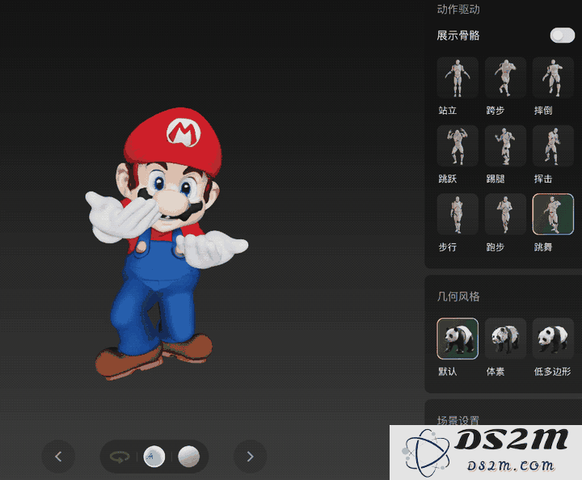The image size is (582, 480).
Task: Select the 挥击 swing pose thumbnail
Action: 553,145
